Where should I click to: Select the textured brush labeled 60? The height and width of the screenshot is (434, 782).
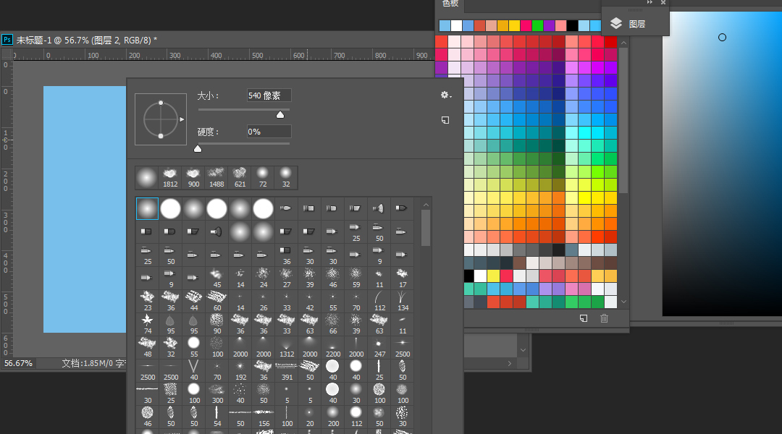217,301
